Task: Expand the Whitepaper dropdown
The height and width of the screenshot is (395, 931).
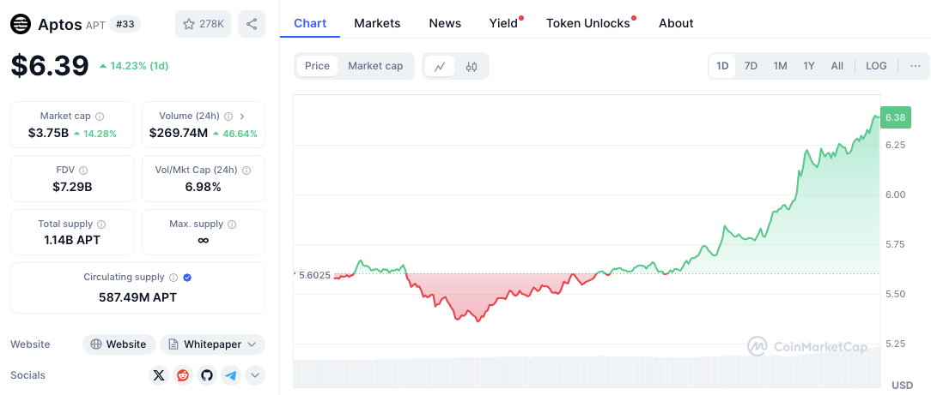Action: [212, 344]
